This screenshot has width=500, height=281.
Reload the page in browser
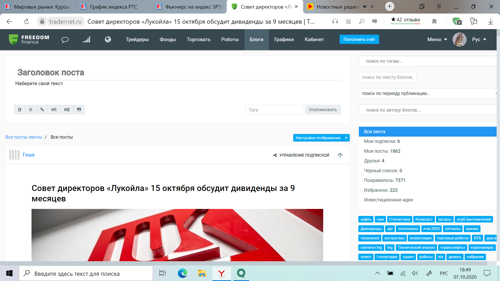26,22
